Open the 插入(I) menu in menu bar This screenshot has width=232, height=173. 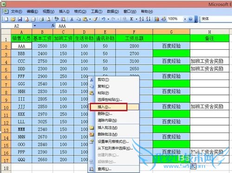(64, 12)
